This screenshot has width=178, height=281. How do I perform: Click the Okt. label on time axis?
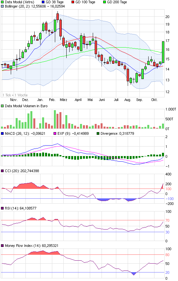click(154, 100)
